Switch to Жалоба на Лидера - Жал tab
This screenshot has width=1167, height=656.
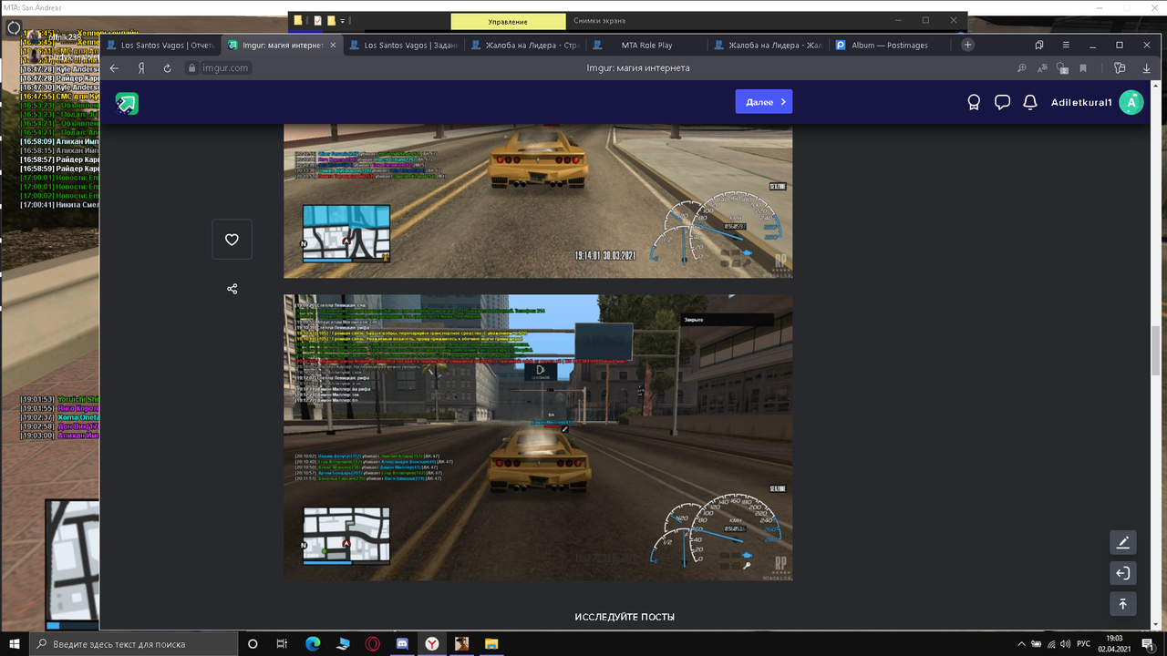pyautogui.click(x=767, y=45)
